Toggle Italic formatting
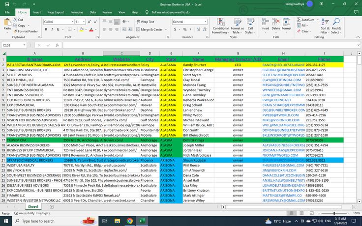 pos(52,29)
